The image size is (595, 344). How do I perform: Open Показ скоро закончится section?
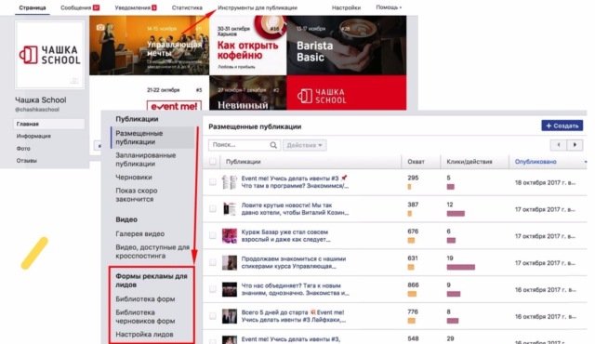pyautogui.click(x=137, y=194)
